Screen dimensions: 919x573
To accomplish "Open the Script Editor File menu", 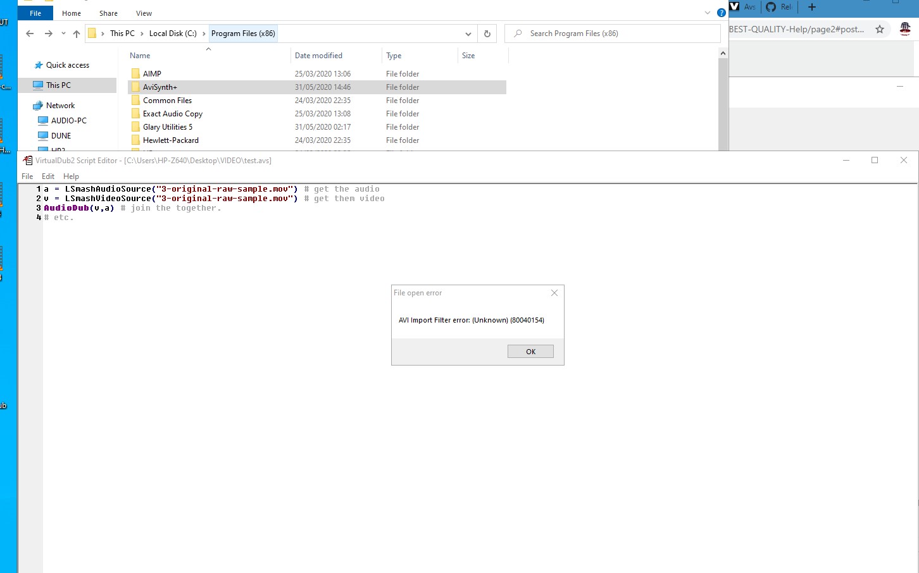I will pyautogui.click(x=27, y=176).
